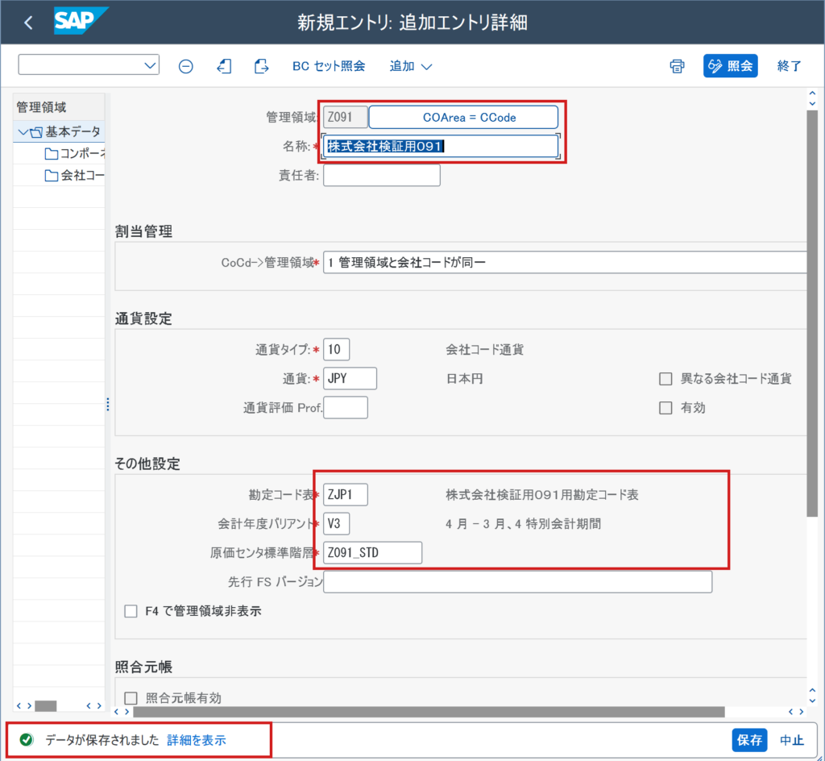This screenshot has width=825, height=761.
Task: Click the 保存 save button
Action: [749, 740]
